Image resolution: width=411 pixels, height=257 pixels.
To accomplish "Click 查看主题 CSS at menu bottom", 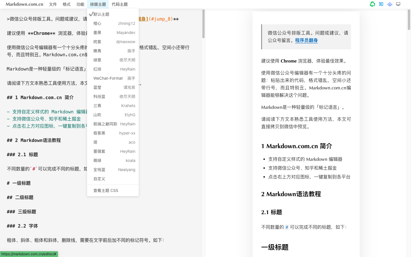I will [113, 190].
